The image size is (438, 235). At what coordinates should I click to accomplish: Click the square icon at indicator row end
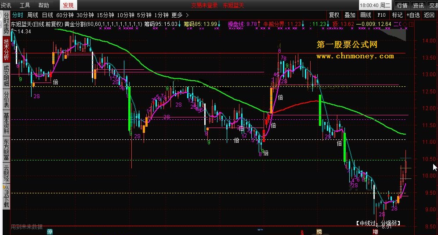coord(411,24)
